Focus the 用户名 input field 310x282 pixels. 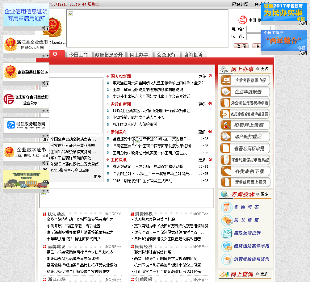tap(258, 29)
